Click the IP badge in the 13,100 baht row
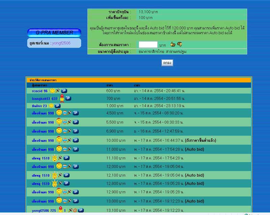 (81, 210)
